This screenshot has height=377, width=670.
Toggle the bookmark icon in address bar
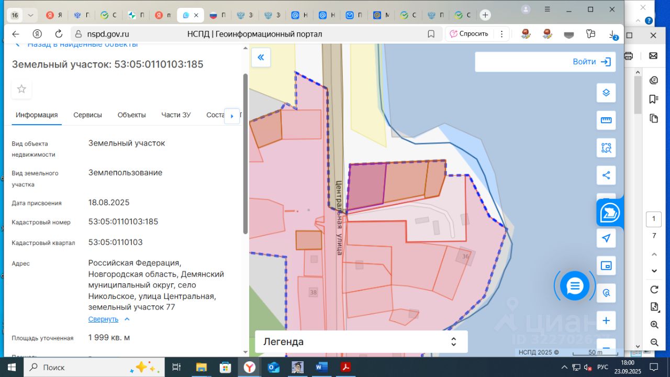[431, 34]
